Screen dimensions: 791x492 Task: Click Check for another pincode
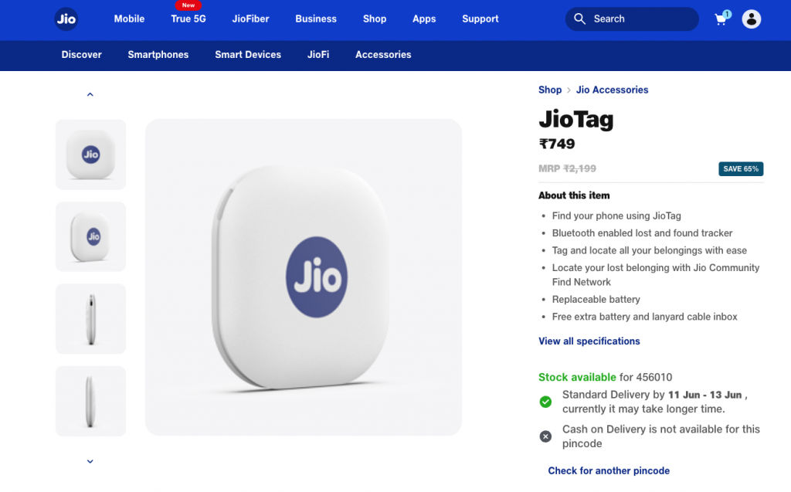pyautogui.click(x=609, y=471)
